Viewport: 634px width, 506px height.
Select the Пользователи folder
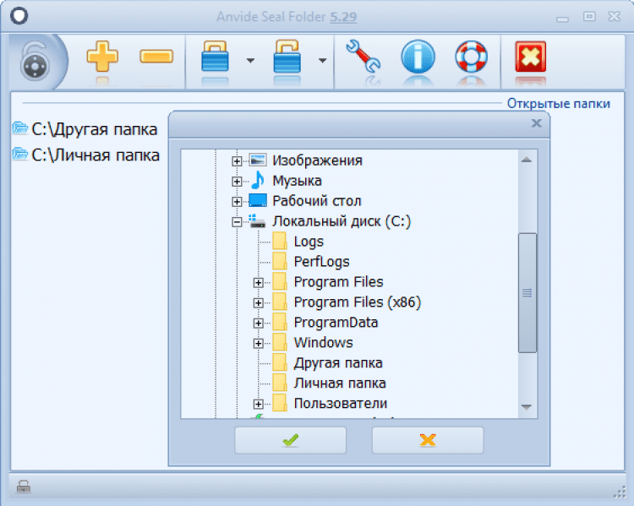[x=341, y=403]
